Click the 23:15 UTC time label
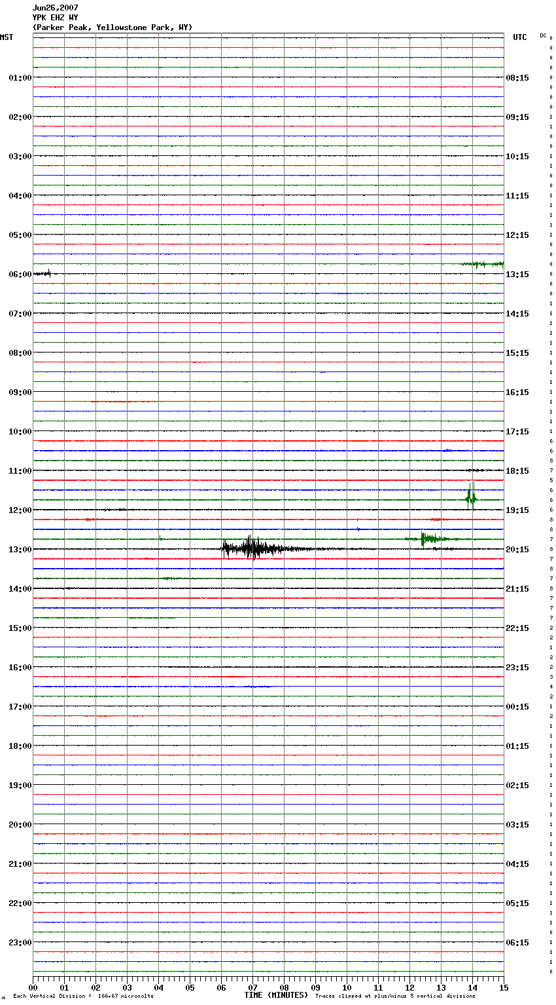 tap(517, 668)
